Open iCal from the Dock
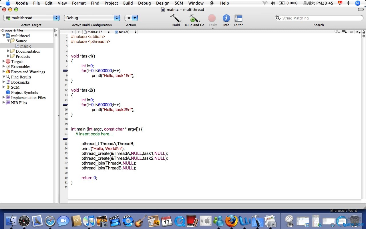 (166, 221)
